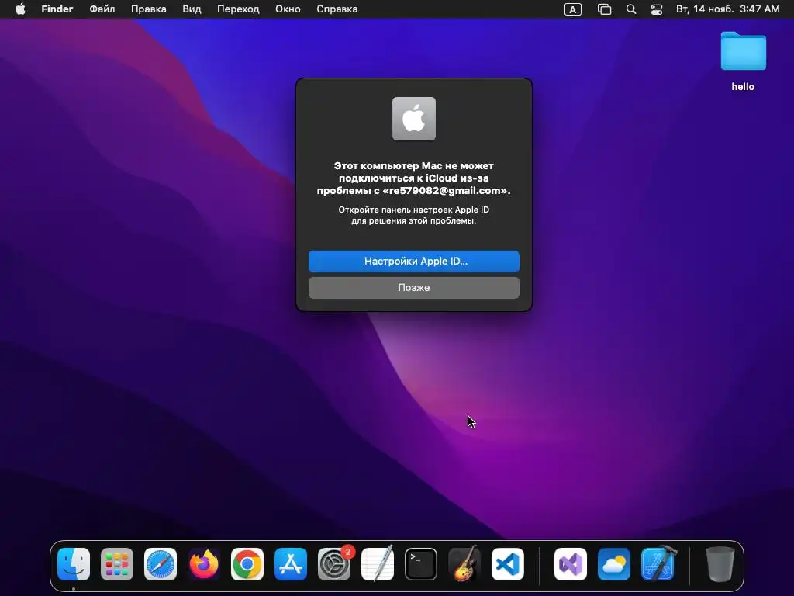Open App Store from the Dock
This screenshot has width=794, height=596.
click(291, 564)
